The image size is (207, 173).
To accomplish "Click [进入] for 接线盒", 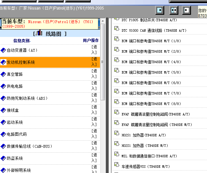I will (94, 110).
